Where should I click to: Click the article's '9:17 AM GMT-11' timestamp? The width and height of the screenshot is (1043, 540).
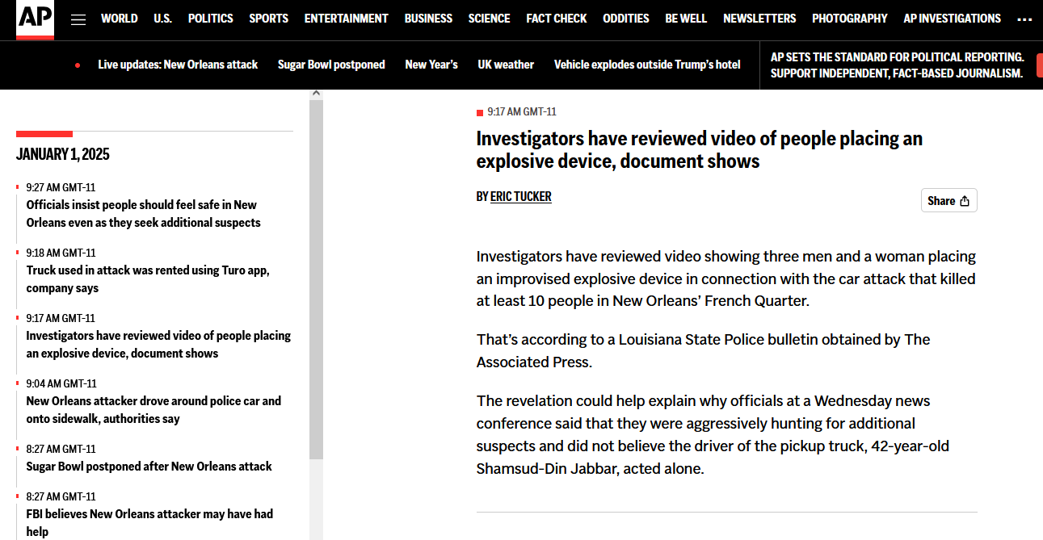click(x=522, y=112)
